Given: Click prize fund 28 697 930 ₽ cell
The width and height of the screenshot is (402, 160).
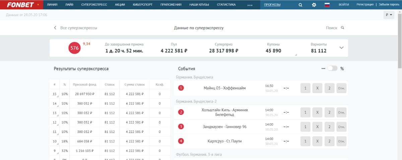Looking at the screenshot, I should tap(85, 94).
